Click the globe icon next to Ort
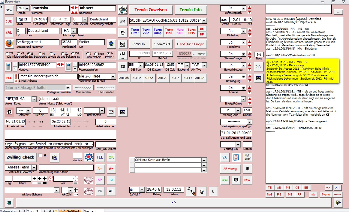Image resolution: width=349 pixels, height=212 pixels. (x=111, y=44)
